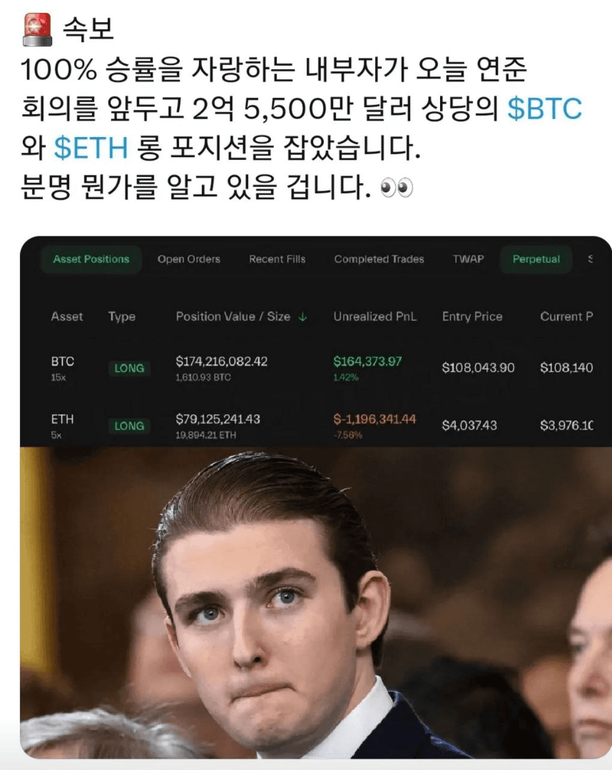Image resolution: width=612 pixels, height=770 pixels.
Task: Open the $BTC cashtag link
Action: tap(545, 109)
